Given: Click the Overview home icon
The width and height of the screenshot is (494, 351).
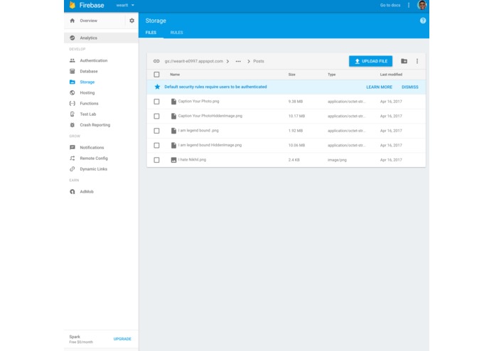Looking at the screenshot, I should click(73, 21).
